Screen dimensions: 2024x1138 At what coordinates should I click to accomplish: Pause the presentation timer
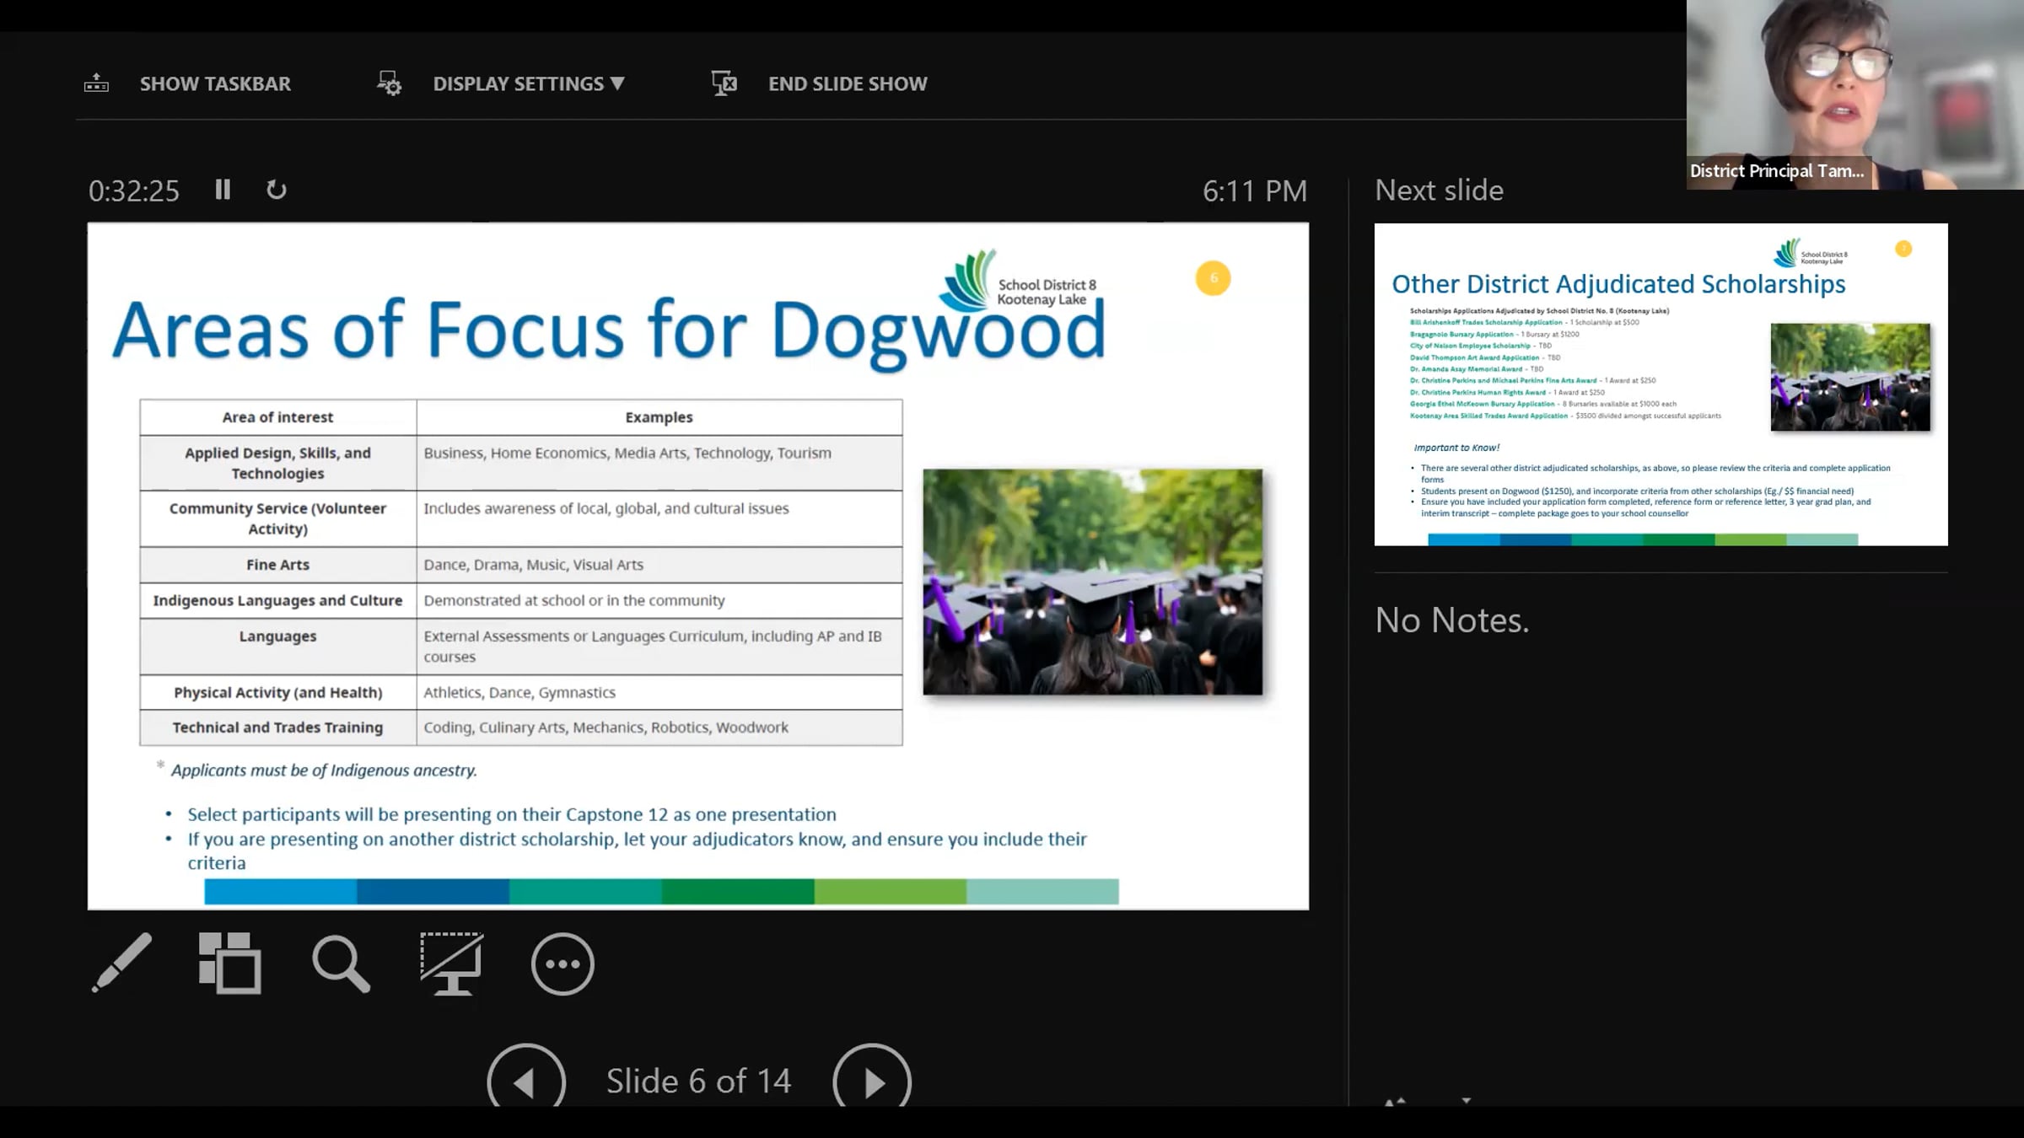[x=223, y=190]
